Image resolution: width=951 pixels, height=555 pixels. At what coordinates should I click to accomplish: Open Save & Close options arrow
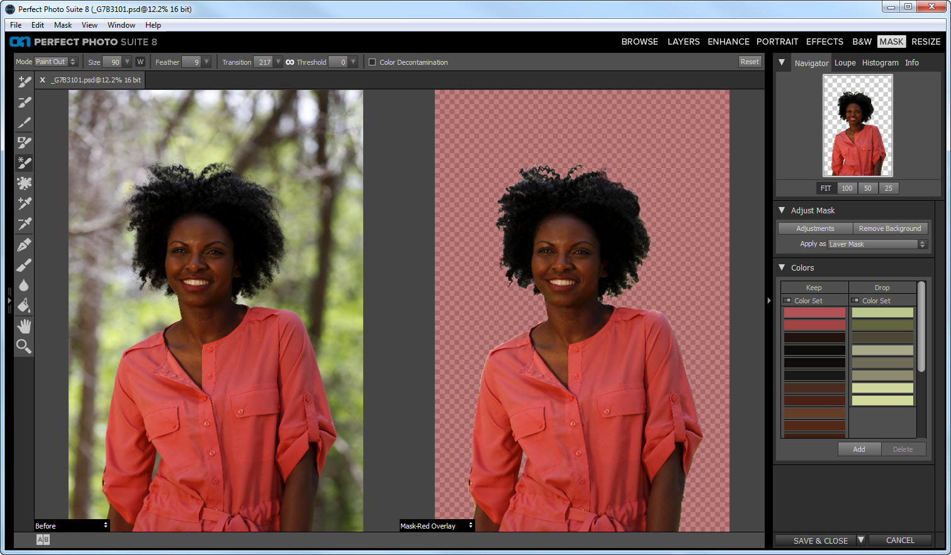[860, 540]
